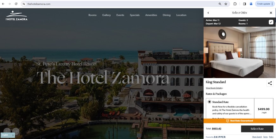Image resolution: width=276 pixels, height=139 pixels.
Task: Select the Standard Rate radio button
Action: coord(209,102)
